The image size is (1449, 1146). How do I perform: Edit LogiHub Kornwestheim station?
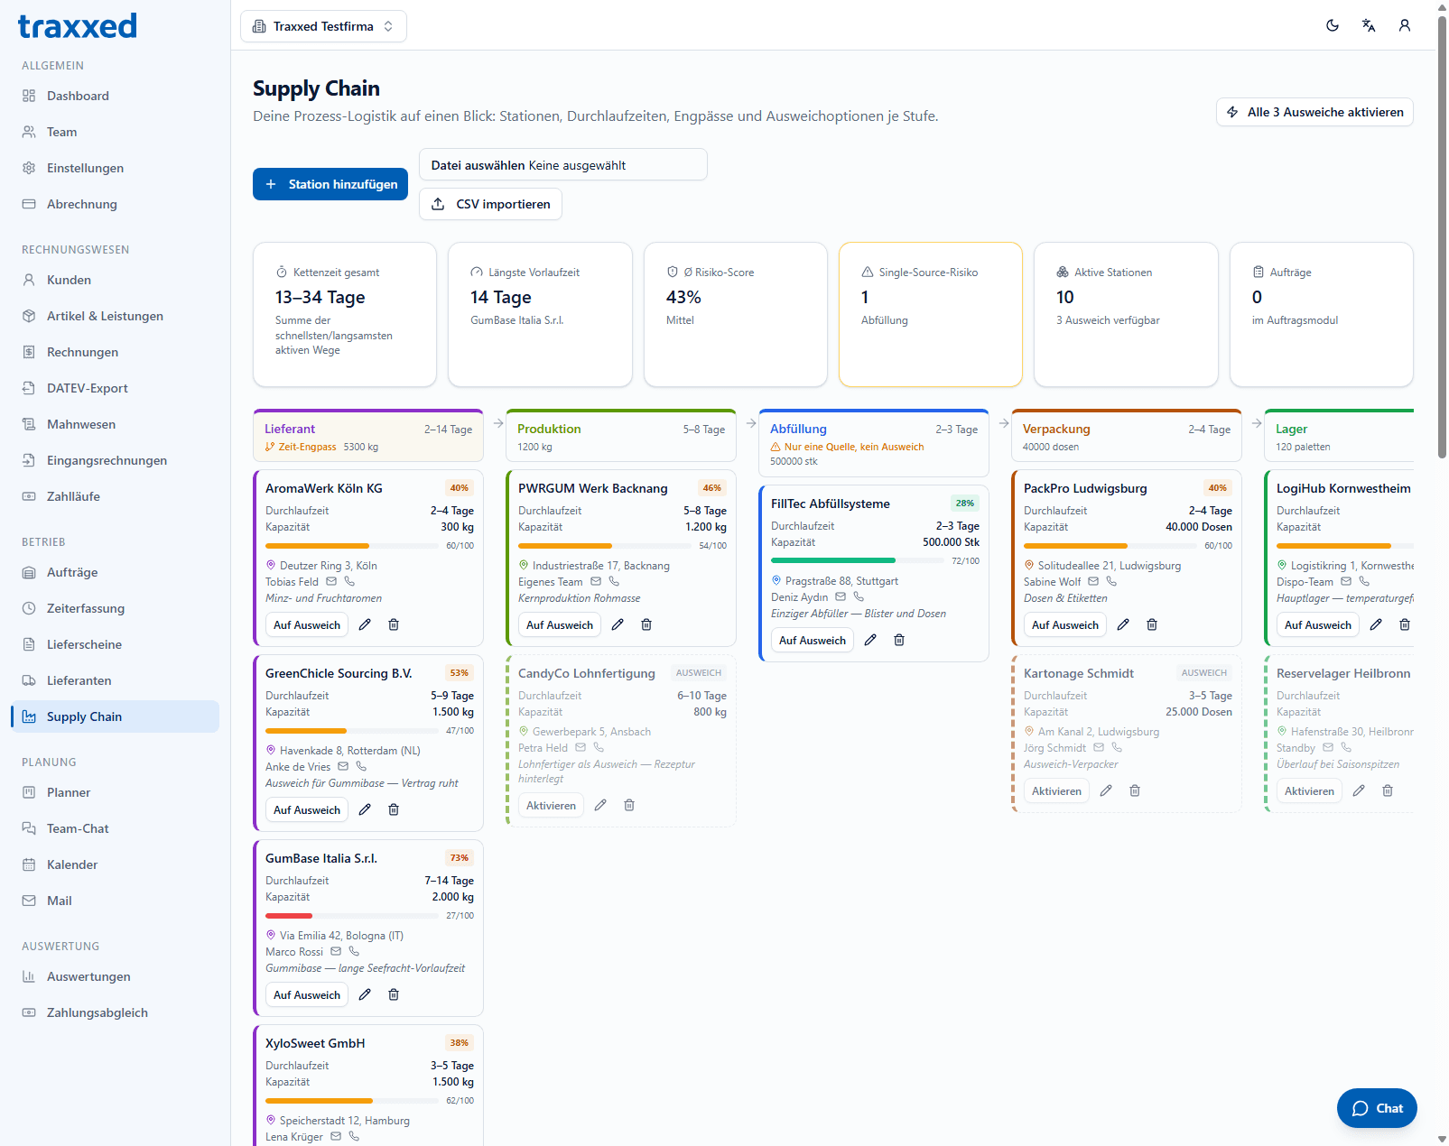(x=1376, y=624)
